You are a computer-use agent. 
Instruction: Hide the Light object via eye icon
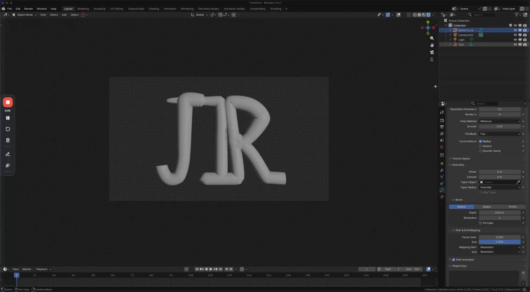tap(515, 40)
